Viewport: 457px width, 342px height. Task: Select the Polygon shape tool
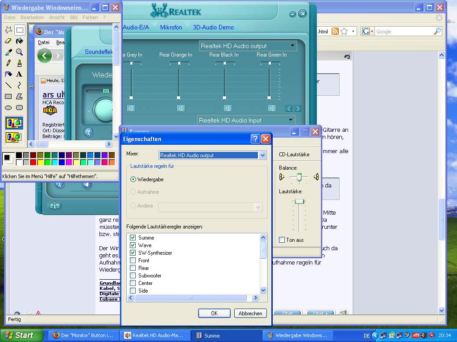pyautogui.click(x=20, y=96)
